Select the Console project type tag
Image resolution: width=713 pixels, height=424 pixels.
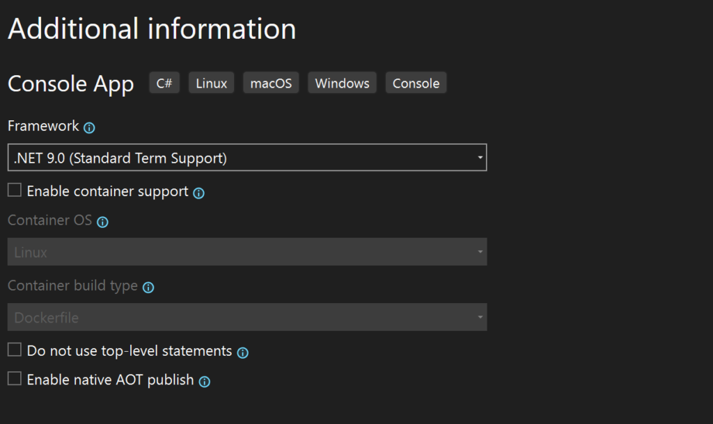click(x=416, y=83)
